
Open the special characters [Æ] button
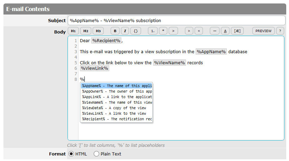coord(237,31)
